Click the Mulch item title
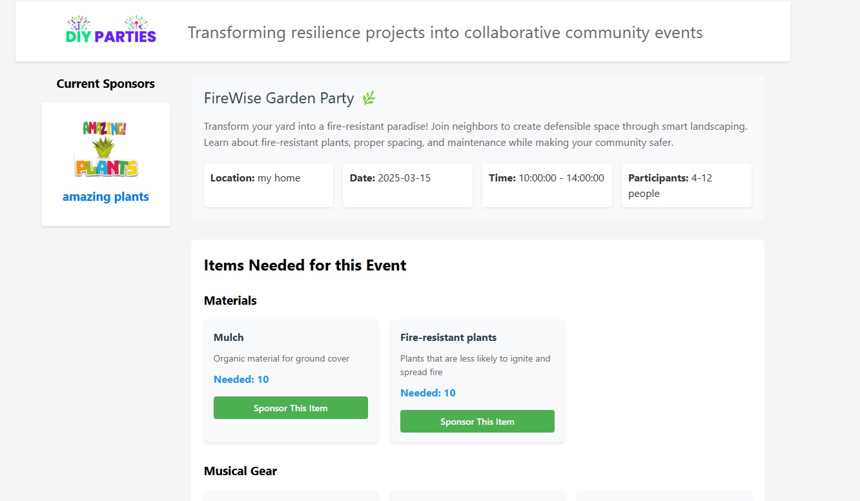This screenshot has width=860, height=501. (x=229, y=338)
